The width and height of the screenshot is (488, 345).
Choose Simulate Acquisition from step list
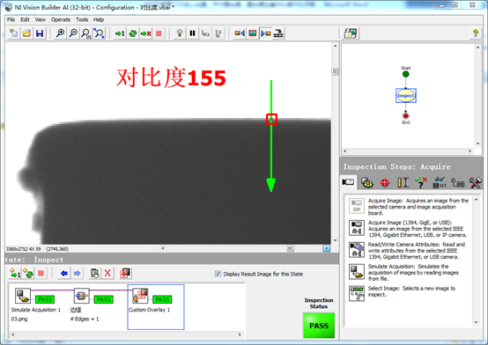pyautogui.click(x=409, y=273)
